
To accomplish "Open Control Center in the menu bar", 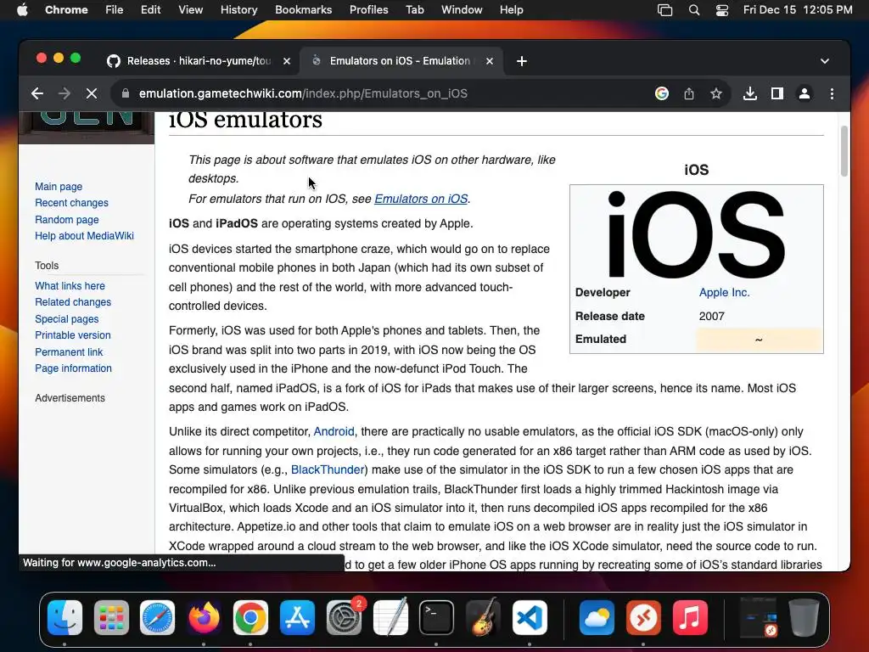I will tap(722, 10).
